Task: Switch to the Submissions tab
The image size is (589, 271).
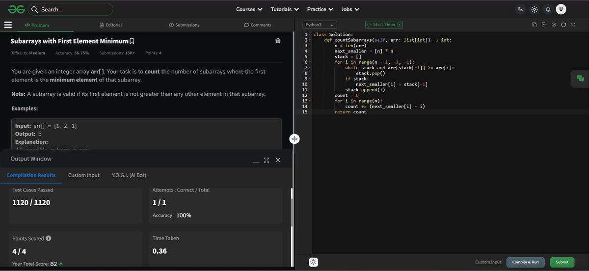Action: (x=184, y=25)
